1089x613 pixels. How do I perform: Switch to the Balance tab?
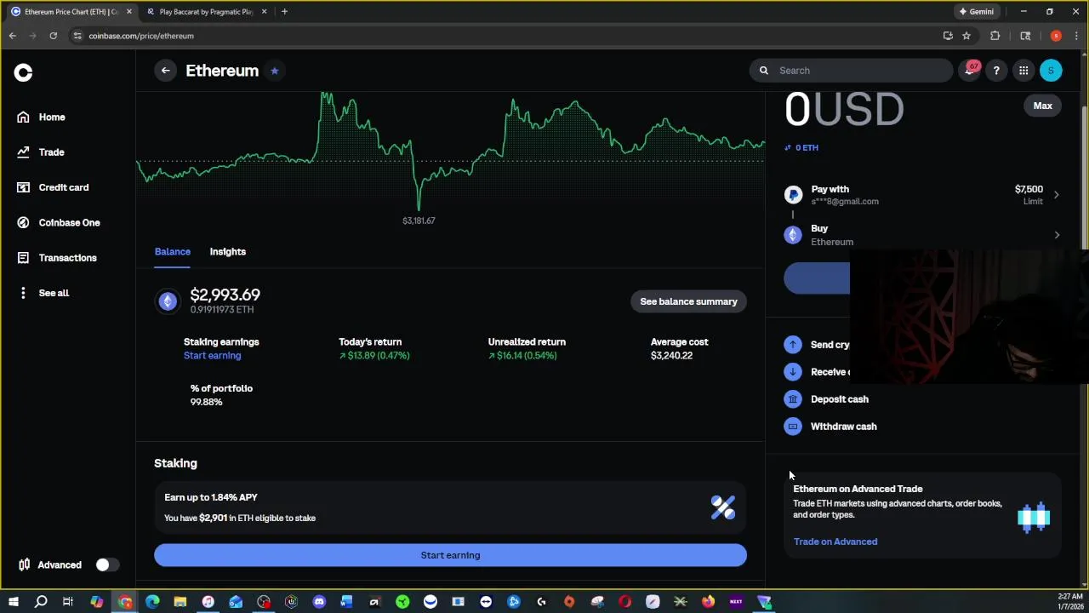[173, 252]
